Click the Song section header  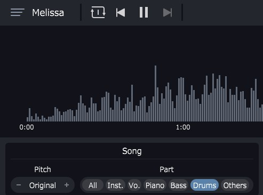pyautogui.click(x=132, y=151)
